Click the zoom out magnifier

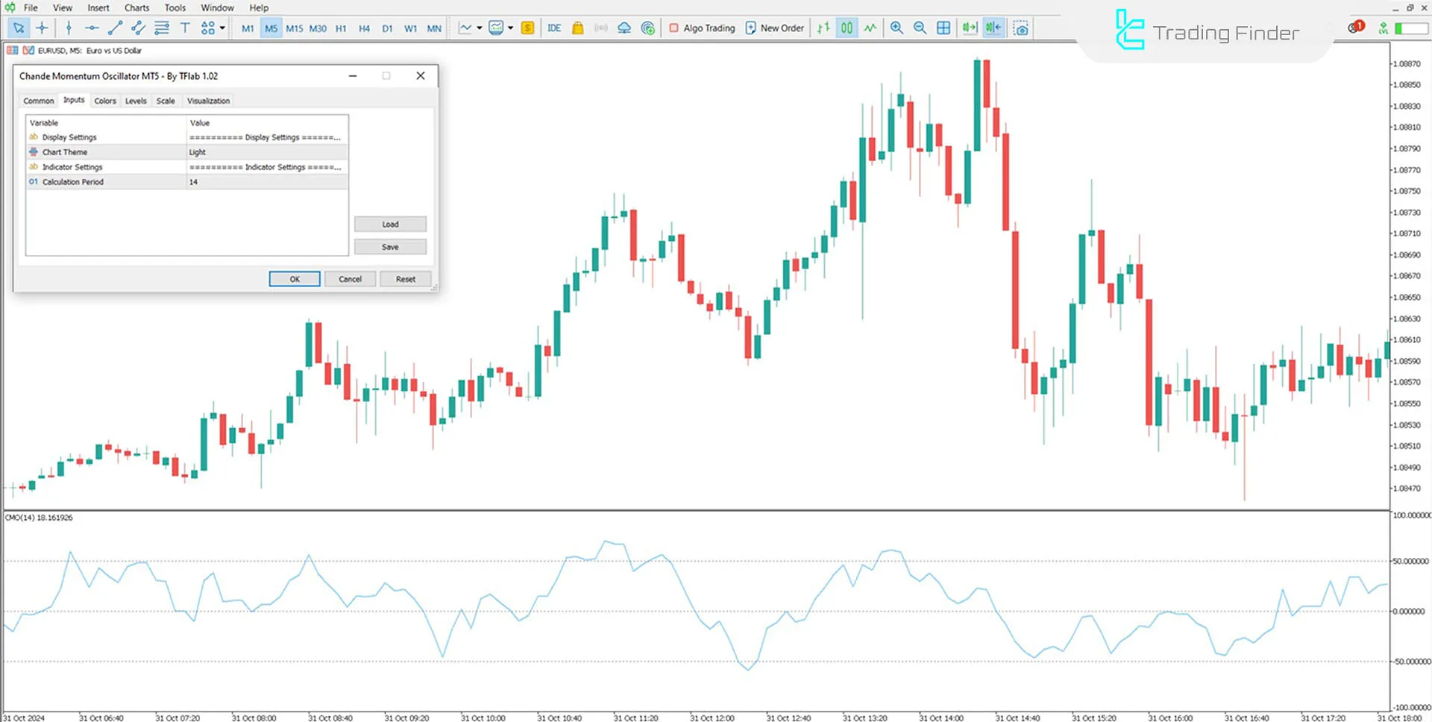920,28
